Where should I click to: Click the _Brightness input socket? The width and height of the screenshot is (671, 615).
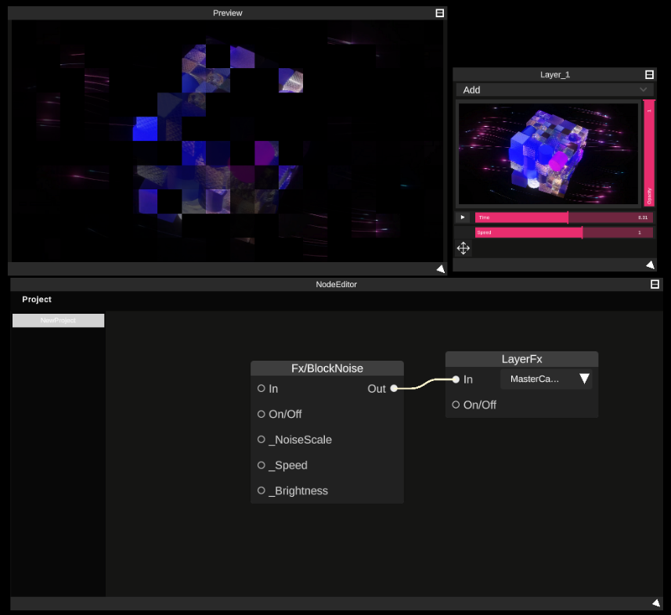(261, 490)
